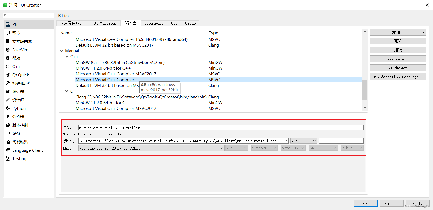Open the ABI x86 architecture dropdown
Image resolution: width=433 pixels, height=210 pixels.
click(237, 148)
